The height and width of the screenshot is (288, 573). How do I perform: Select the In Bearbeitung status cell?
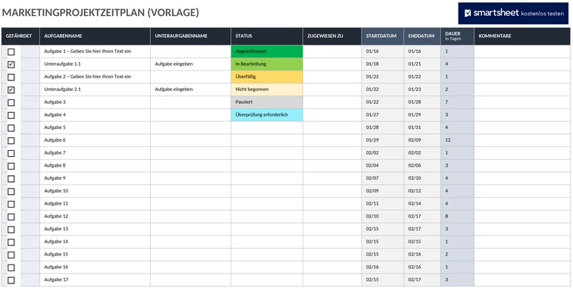tap(267, 64)
